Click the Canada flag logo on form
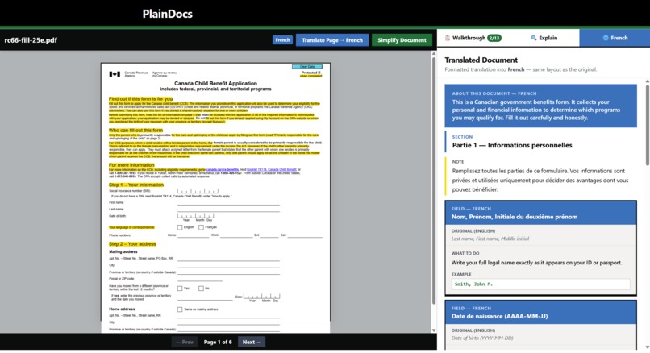 (115, 74)
